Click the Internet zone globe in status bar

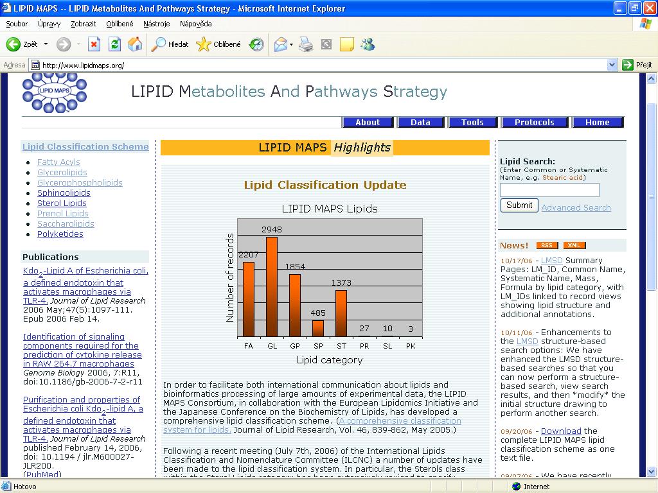517,487
